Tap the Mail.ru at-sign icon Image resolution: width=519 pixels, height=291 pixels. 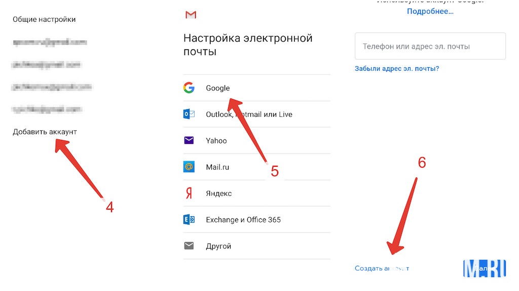[189, 167]
